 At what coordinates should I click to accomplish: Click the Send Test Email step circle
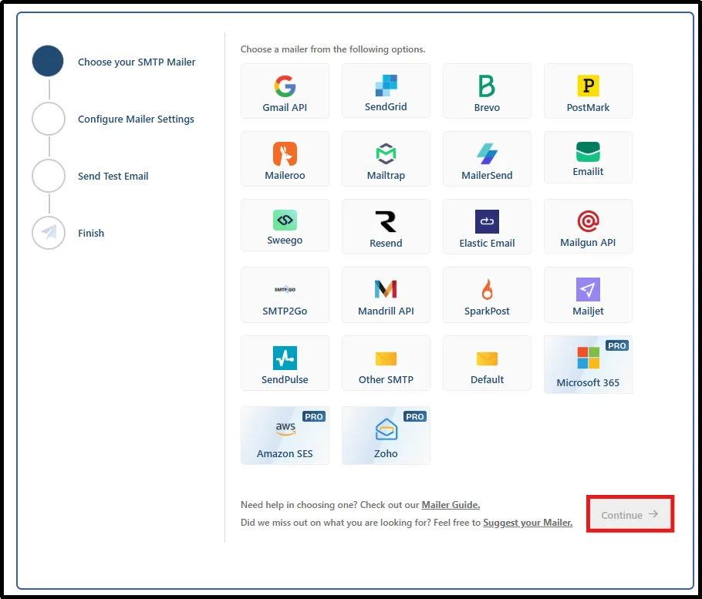coord(49,176)
